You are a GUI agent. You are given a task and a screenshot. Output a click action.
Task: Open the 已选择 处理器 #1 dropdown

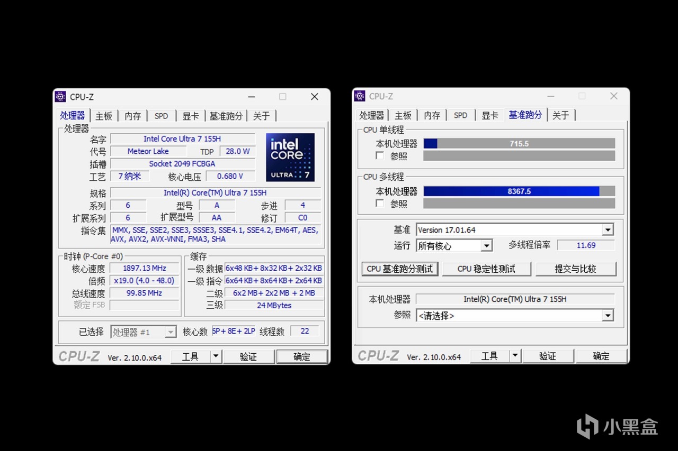170,332
